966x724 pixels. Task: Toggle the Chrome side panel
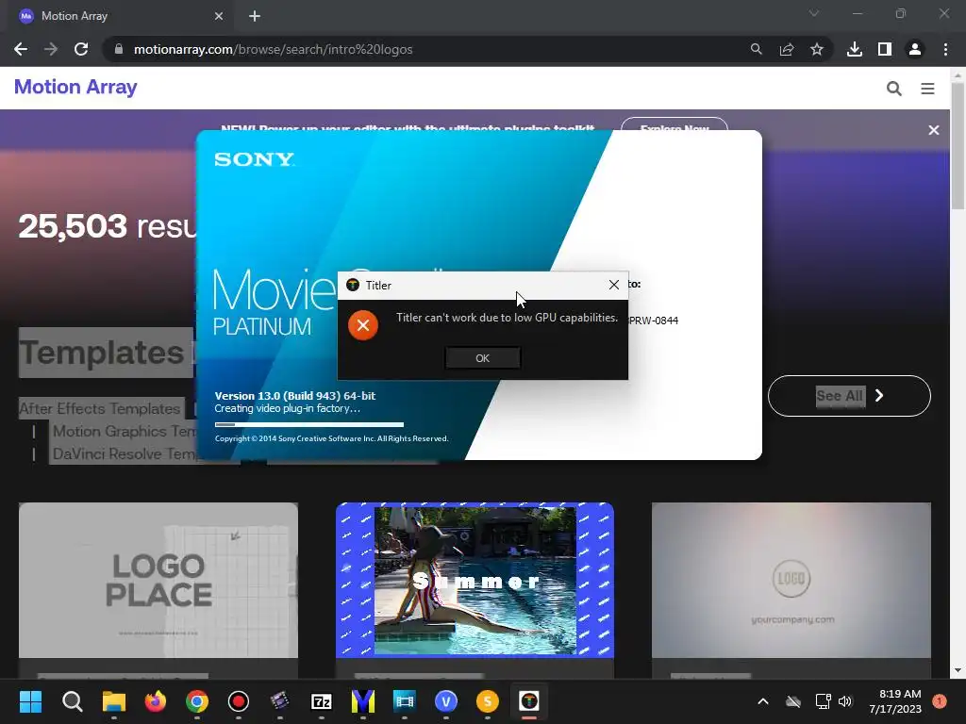click(x=885, y=49)
